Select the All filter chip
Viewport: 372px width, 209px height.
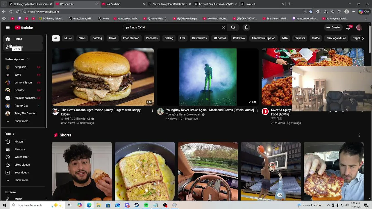(56, 38)
